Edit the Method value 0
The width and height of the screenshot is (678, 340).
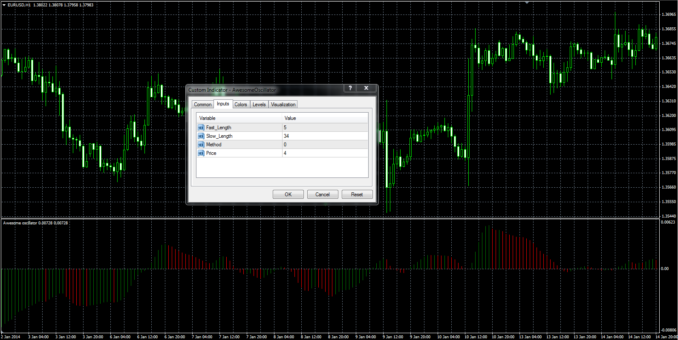tap(325, 145)
